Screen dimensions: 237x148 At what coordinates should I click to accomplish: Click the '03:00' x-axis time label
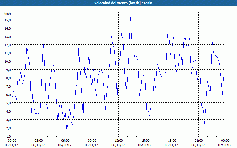point(39,141)
